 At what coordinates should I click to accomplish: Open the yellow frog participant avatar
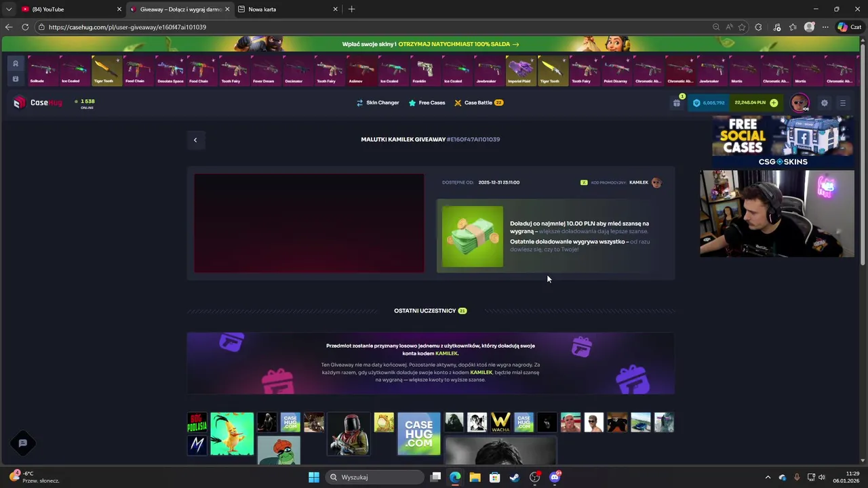tap(384, 422)
